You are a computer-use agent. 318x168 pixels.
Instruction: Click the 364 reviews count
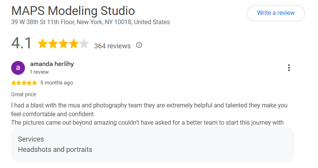pyautogui.click(x=113, y=46)
